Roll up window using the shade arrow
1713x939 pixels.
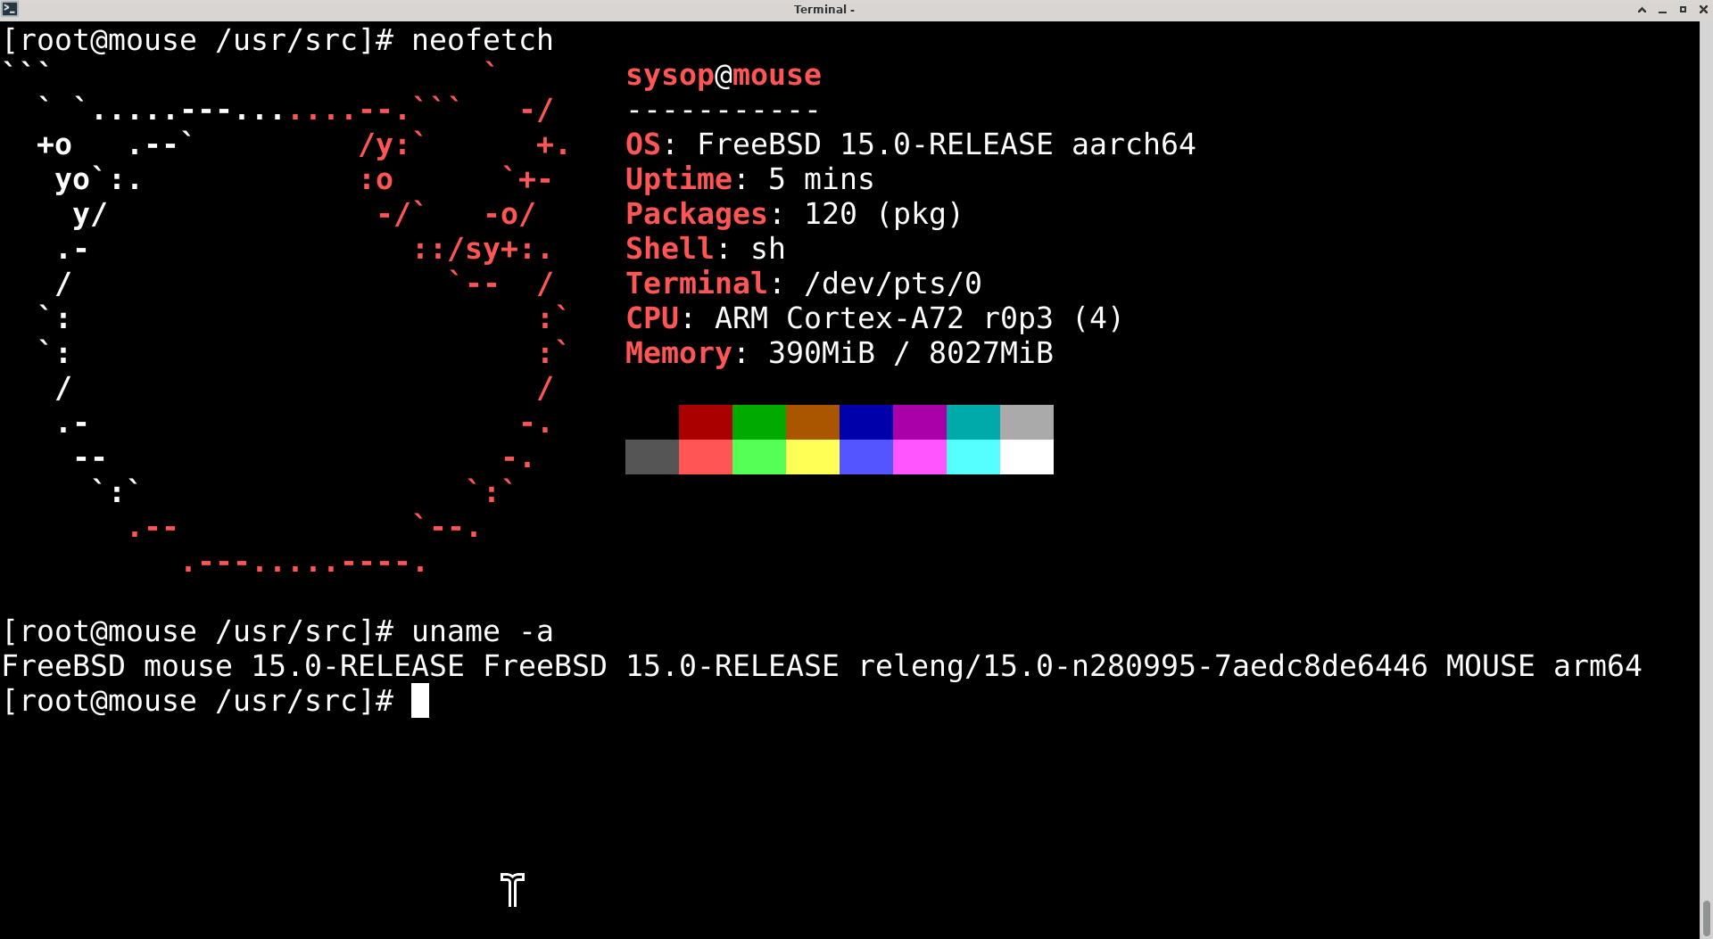tap(1642, 10)
